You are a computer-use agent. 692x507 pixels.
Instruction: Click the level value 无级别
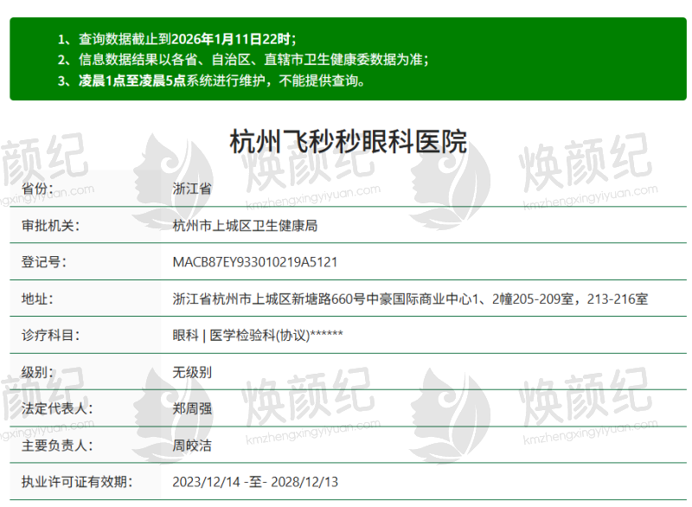point(192,372)
